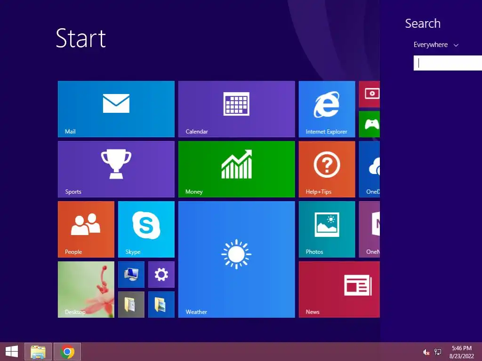
Task: Open the Xbox Games controller tile
Action: pos(369,124)
